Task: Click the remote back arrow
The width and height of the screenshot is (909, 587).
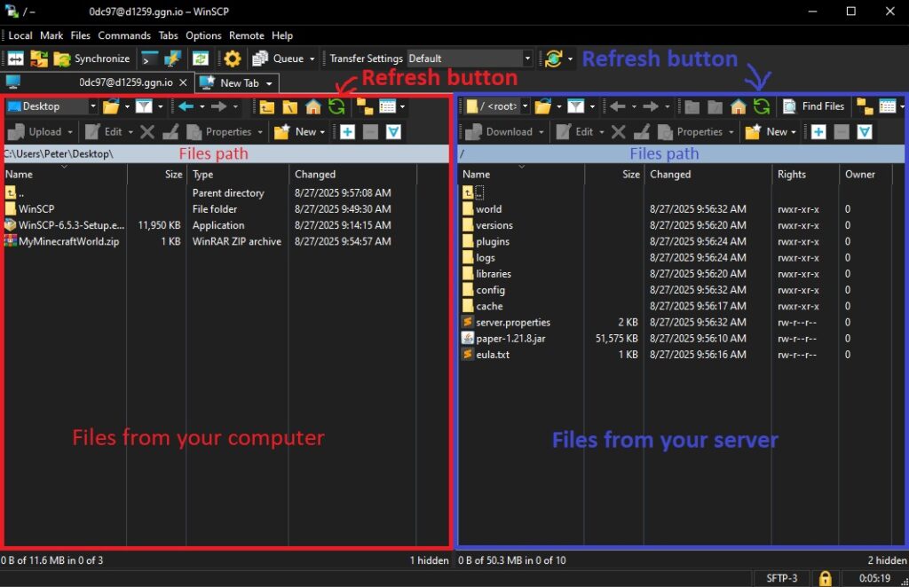Action: [618, 106]
